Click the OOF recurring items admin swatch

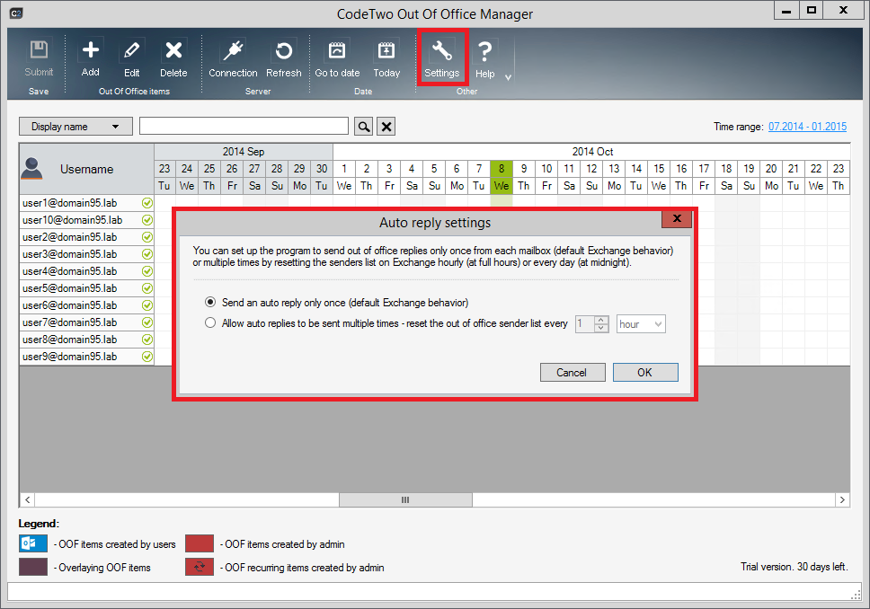200,567
